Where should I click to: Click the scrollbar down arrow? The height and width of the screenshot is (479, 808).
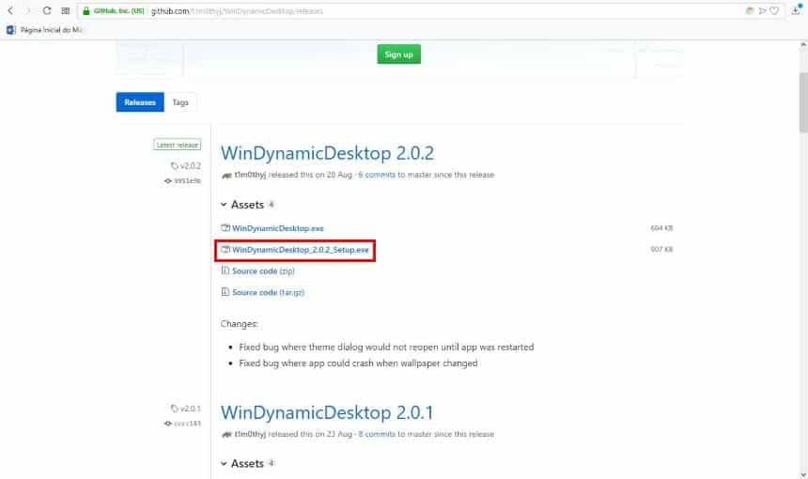coord(803,474)
